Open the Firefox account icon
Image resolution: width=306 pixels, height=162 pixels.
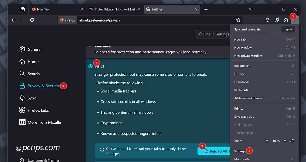[277, 20]
